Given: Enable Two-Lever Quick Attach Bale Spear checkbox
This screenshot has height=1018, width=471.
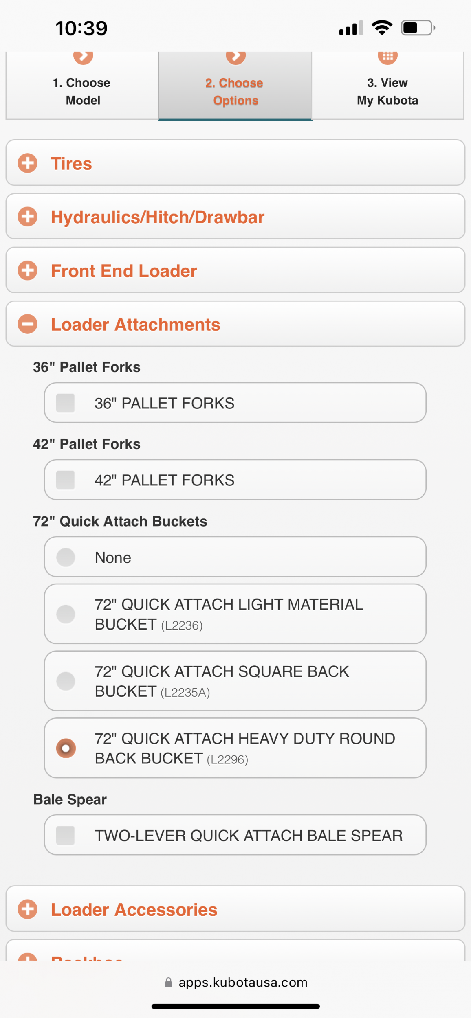Looking at the screenshot, I should coord(65,836).
